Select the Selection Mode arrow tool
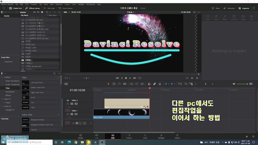Viewport: 258px width, 145px height. (108, 84)
